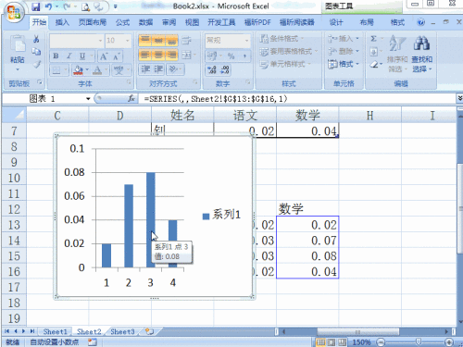Open the Find and Select binoculars tool
The width and height of the screenshot is (463, 347).
(421, 43)
